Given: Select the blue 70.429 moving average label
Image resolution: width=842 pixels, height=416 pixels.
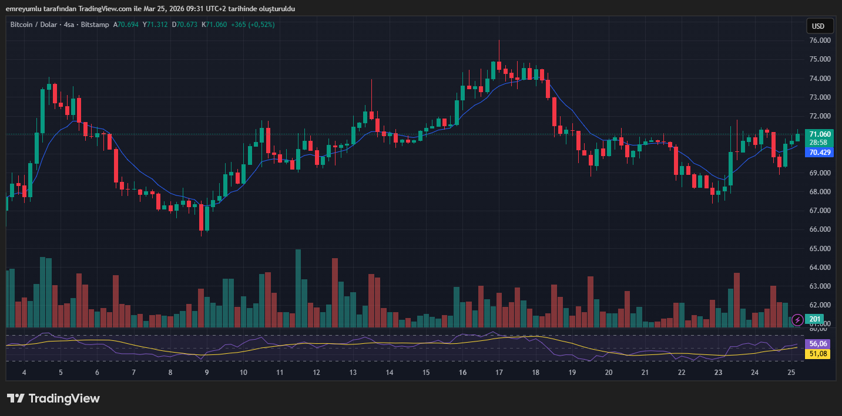Looking at the screenshot, I should (819, 153).
